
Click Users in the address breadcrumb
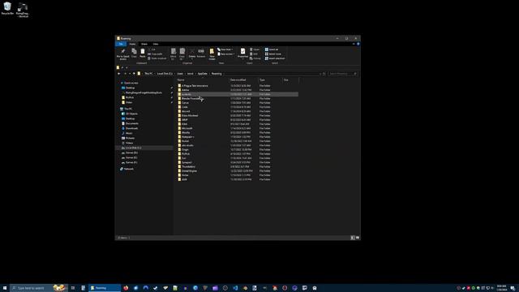tap(180, 74)
